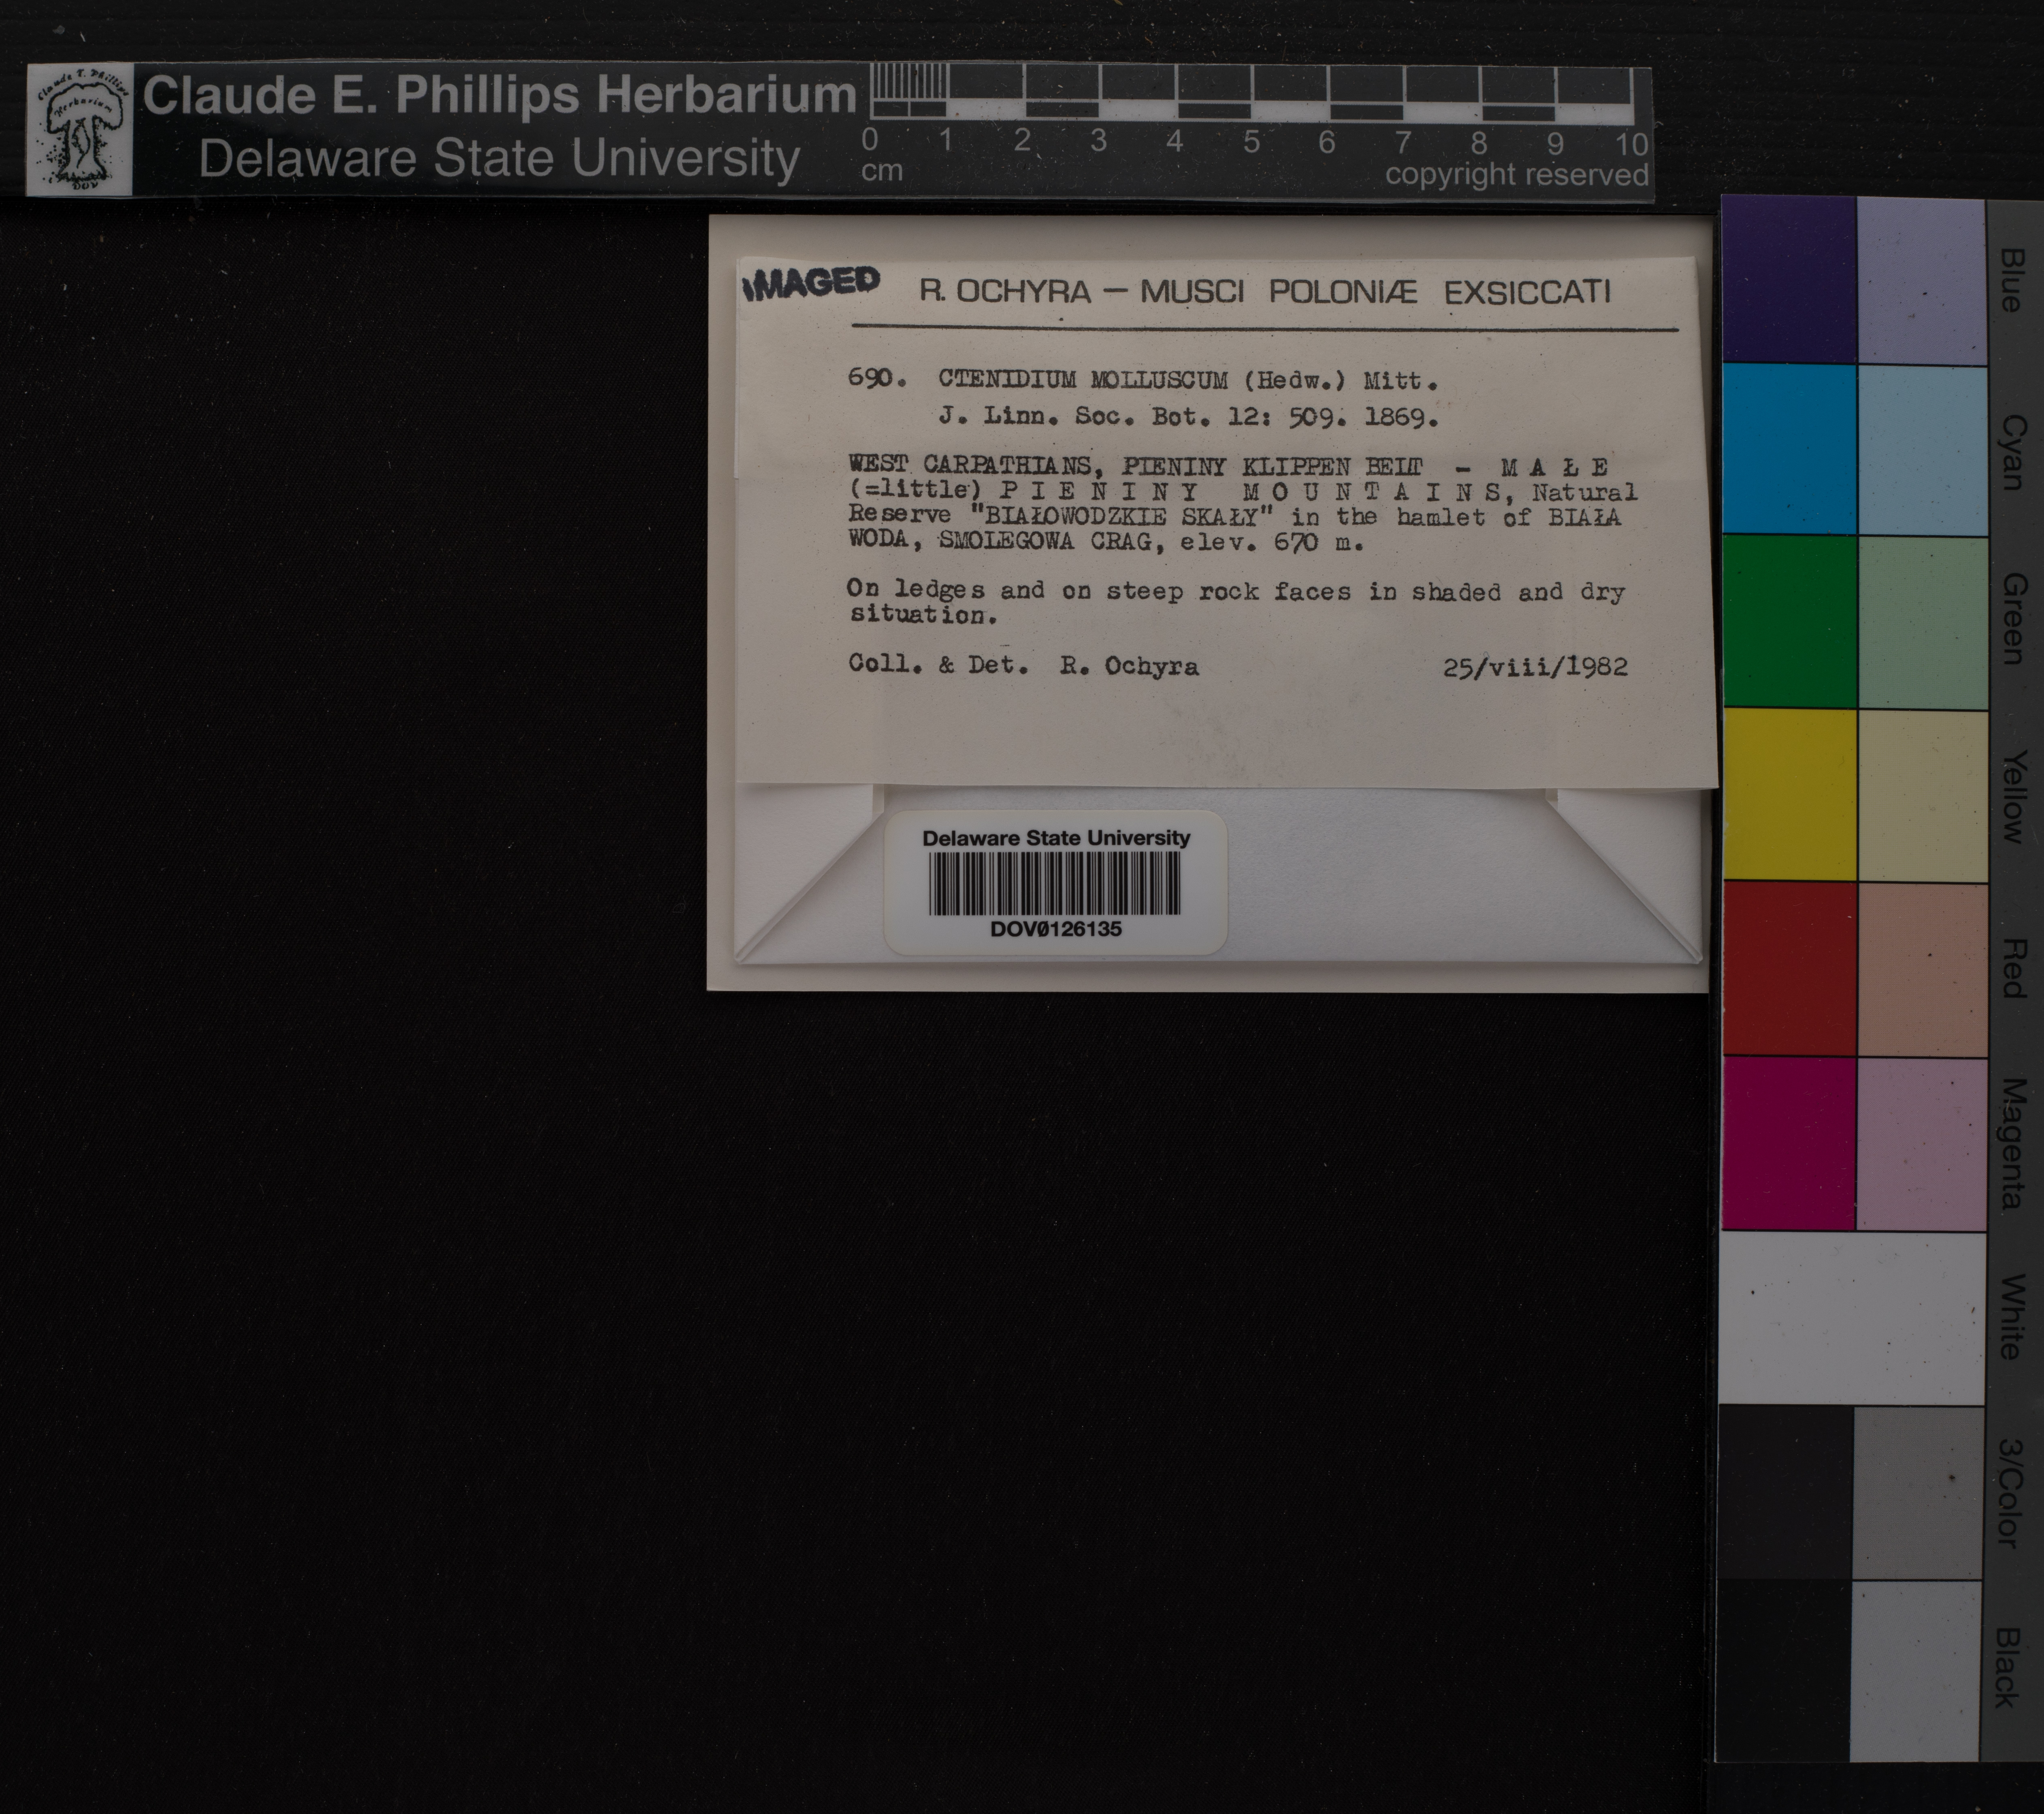This screenshot has width=2044, height=1814.
Task: Select the dark green color swatch
Action: point(1788,621)
